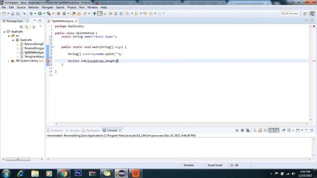Minimize the Package Explorer view
The height and width of the screenshot is (178, 317).
(35, 21)
